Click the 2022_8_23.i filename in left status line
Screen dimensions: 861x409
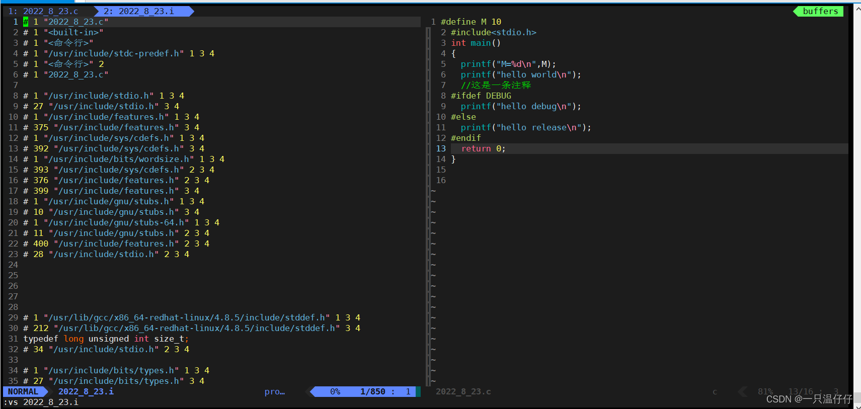click(86, 391)
